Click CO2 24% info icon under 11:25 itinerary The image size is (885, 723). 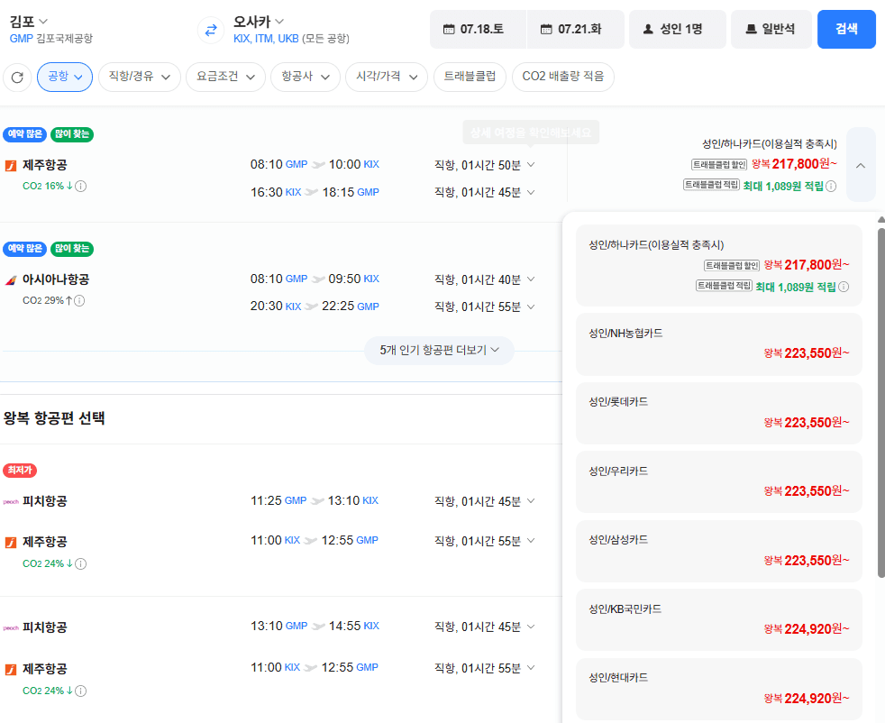[81, 563]
